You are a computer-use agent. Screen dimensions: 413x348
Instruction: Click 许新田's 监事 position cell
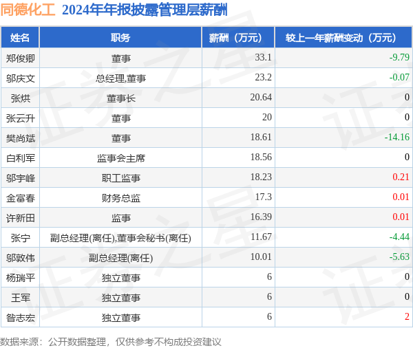pyautogui.click(x=120, y=218)
